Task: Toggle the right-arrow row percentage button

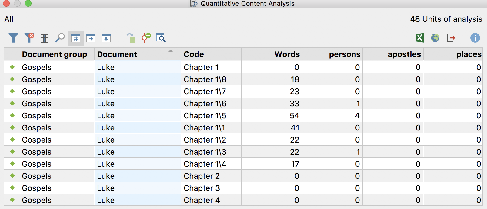Action: (91, 38)
